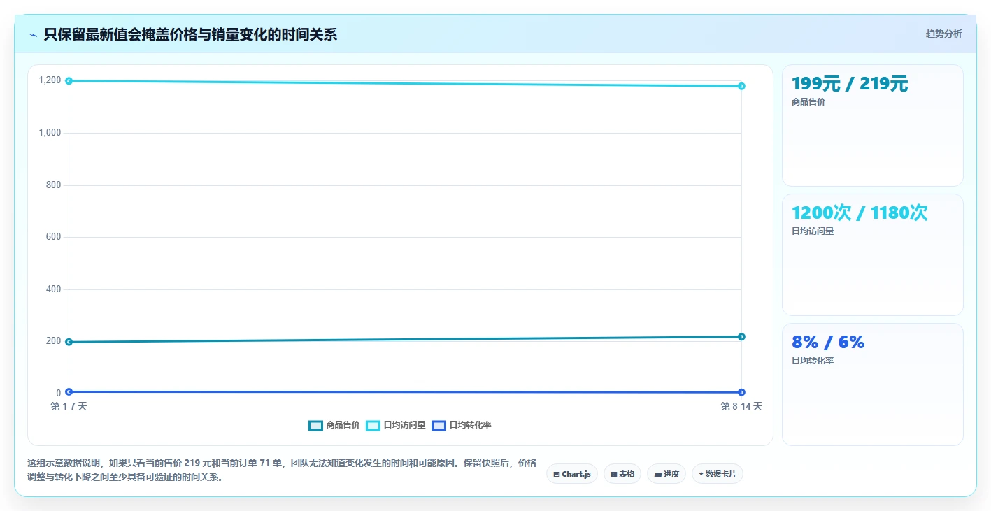991x511 pixels.
Task: Click the page title 只保留最新值会掩盖价格与销量变化的时间关系
Action: point(190,35)
